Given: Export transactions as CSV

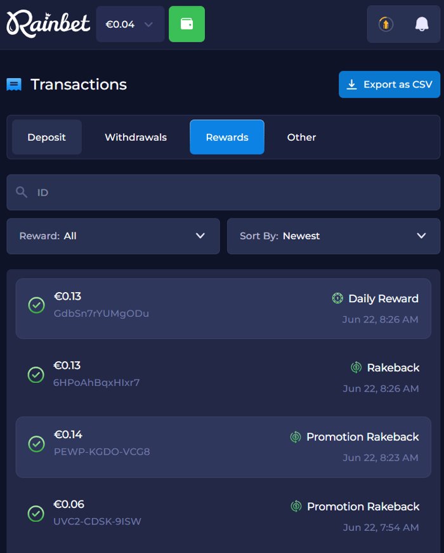Looking at the screenshot, I should pyautogui.click(x=389, y=84).
